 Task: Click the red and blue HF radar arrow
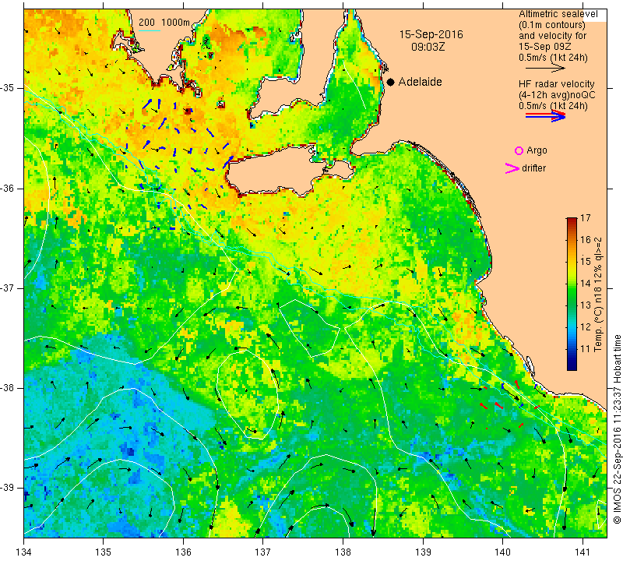click(545, 116)
